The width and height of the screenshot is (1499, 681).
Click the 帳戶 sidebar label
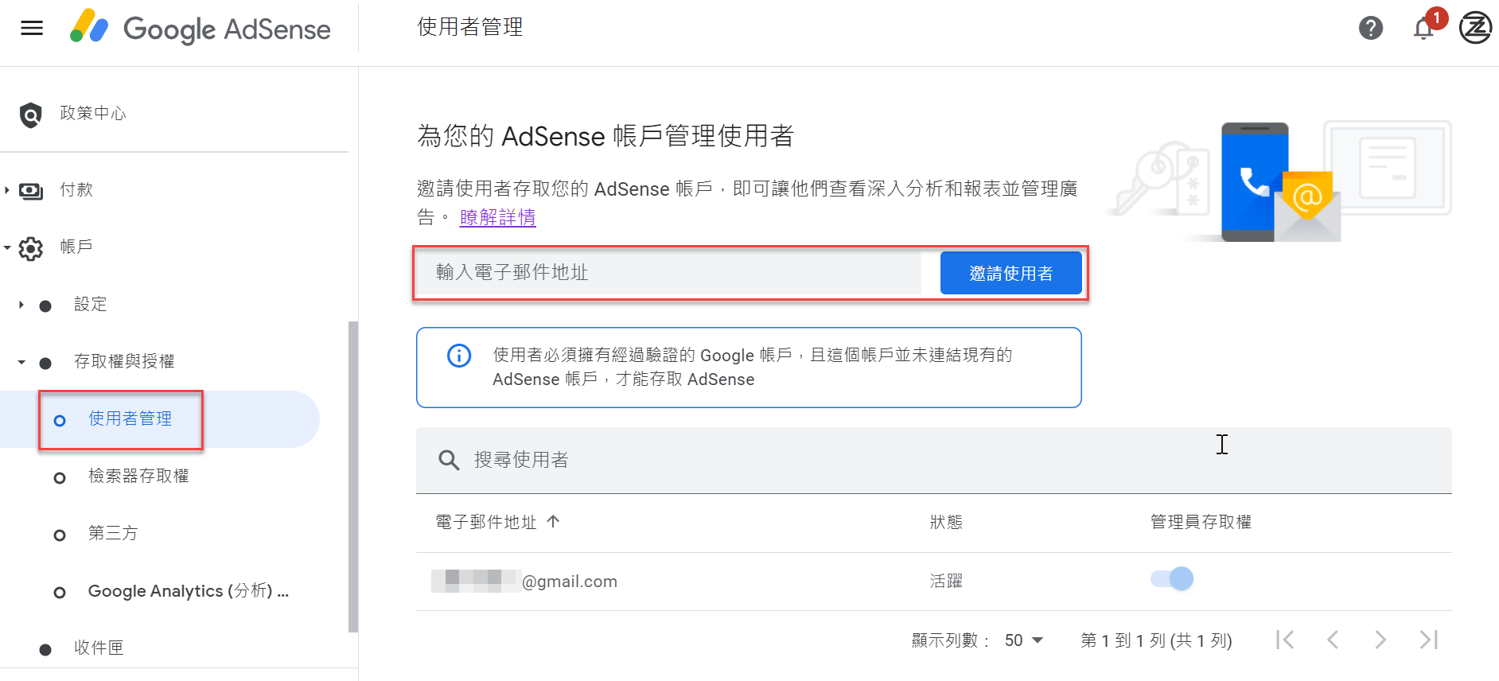[76, 247]
